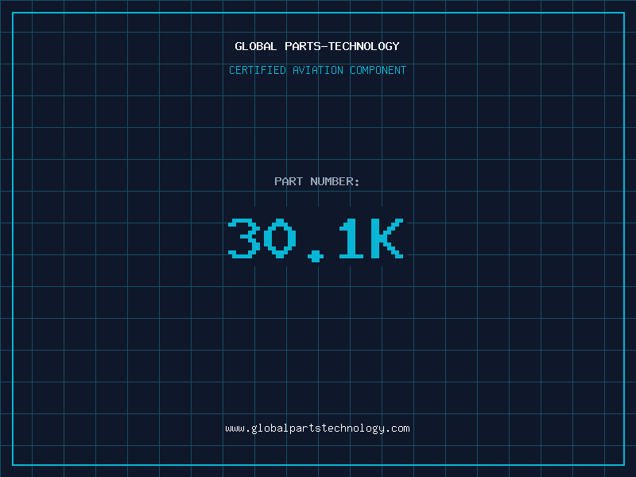636x477 pixels.
Task: Click 'globalpartstechnology' in the website address
Action: click(x=317, y=429)
